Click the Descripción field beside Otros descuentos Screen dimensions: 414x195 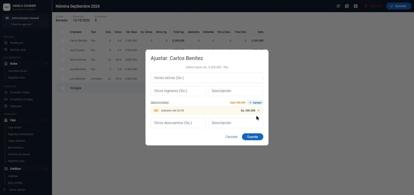tap(236, 123)
